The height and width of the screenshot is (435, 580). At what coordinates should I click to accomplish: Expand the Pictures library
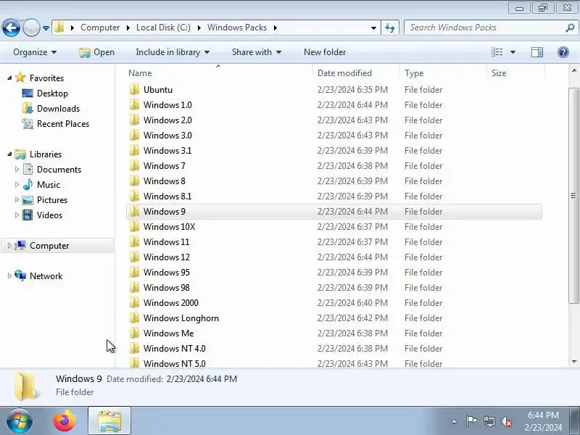[x=17, y=199]
